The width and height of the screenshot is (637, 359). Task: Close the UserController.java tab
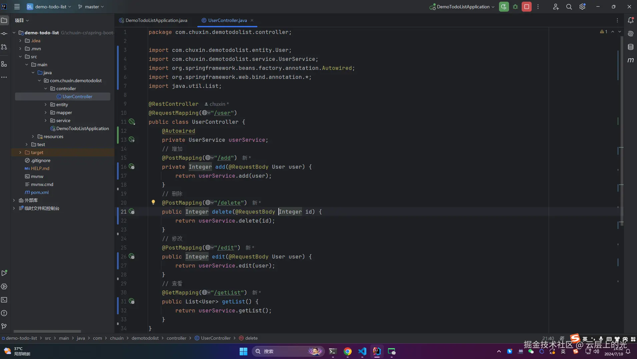tap(252, 20)
